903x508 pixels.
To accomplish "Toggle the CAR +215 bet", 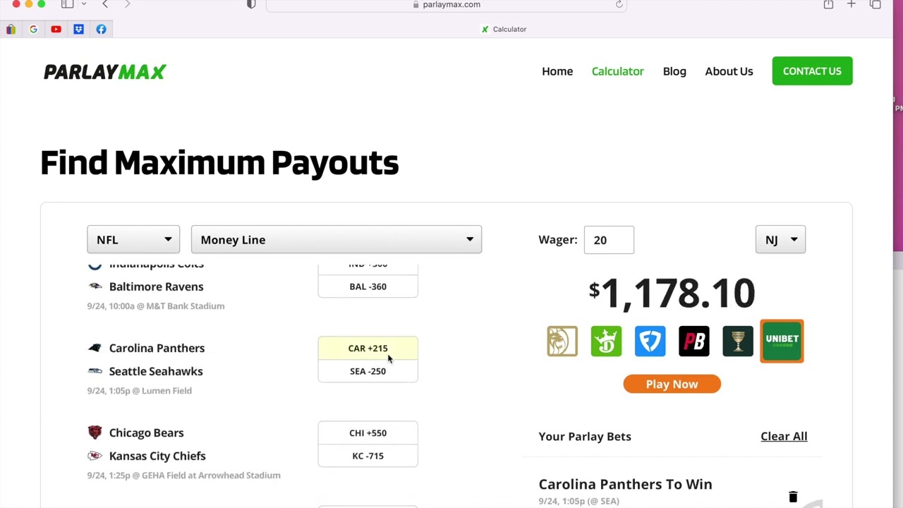I will tap(368, 348).
